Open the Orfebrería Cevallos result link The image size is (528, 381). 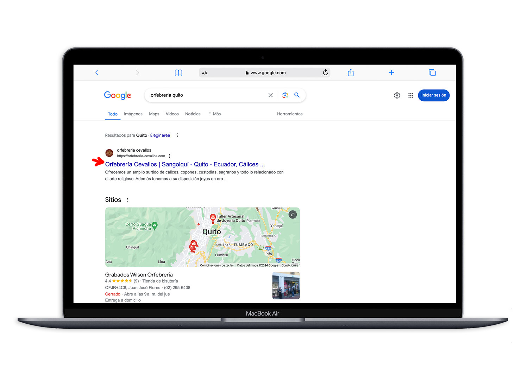point(185,164)
